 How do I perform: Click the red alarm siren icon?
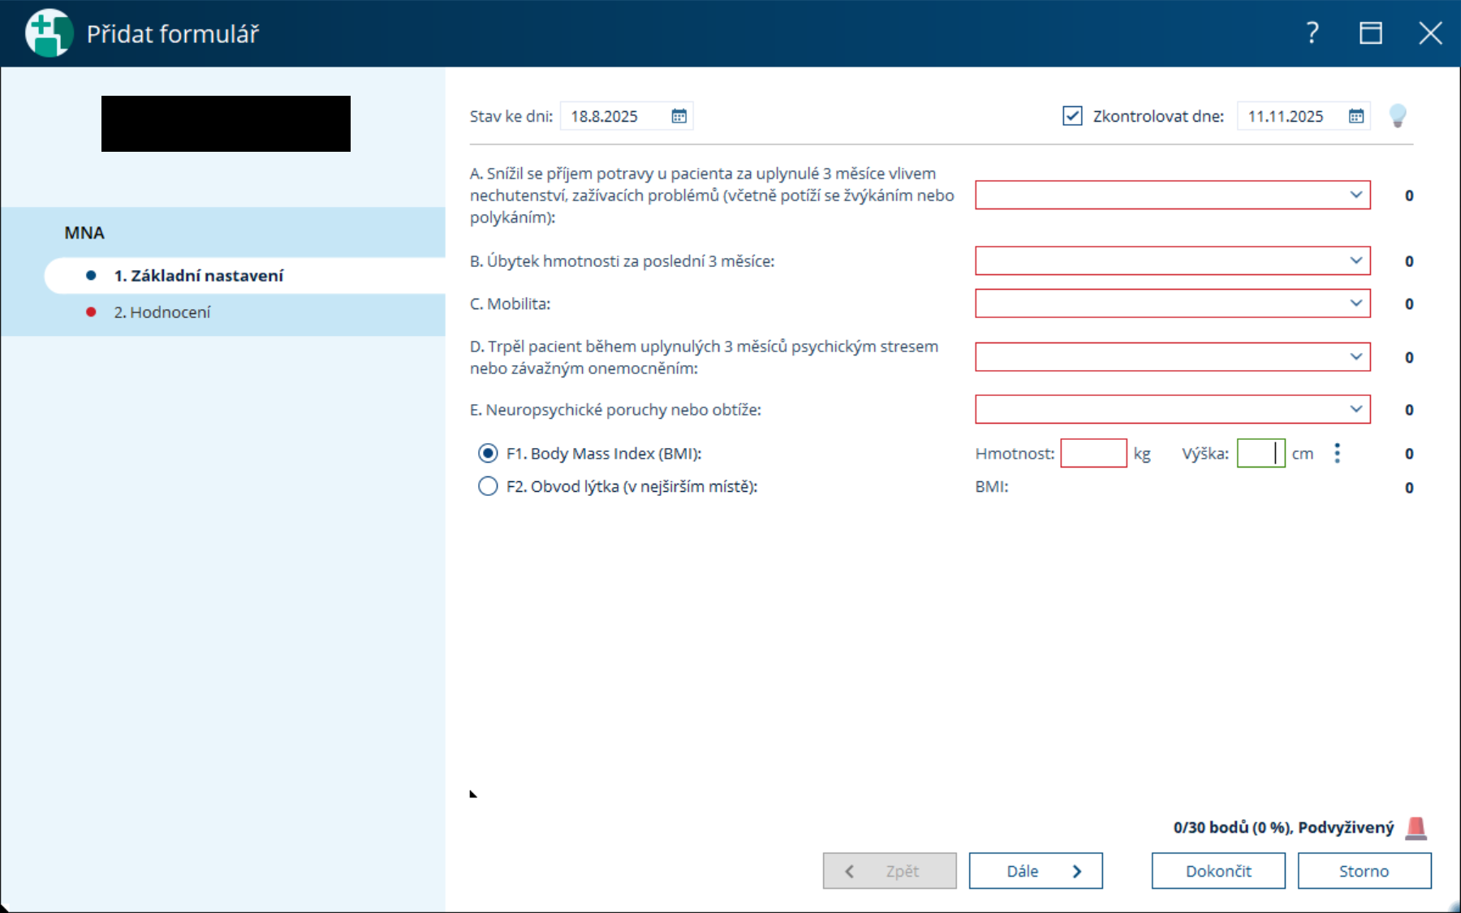coord(1416,828)
